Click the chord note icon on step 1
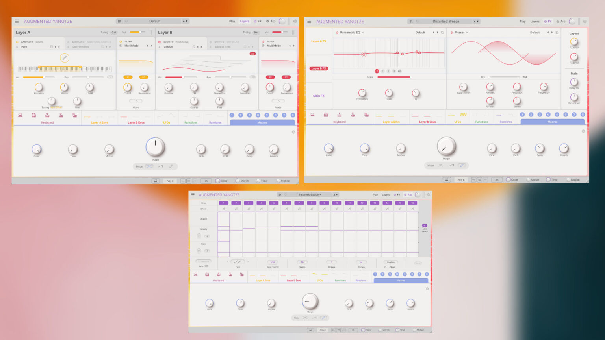605x340 pixels. pyautogui.click(x=224, y=209)
